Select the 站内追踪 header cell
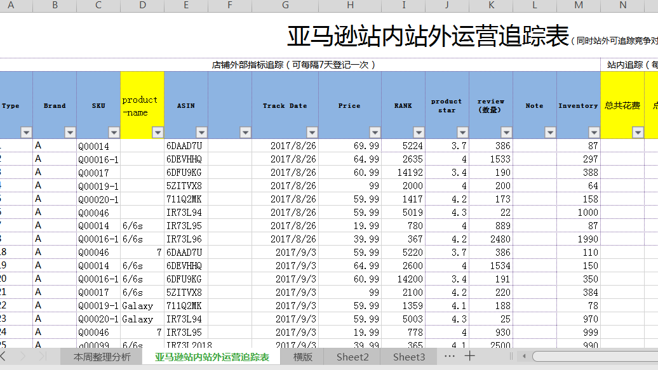658x370 pixels. coord(629,65)
